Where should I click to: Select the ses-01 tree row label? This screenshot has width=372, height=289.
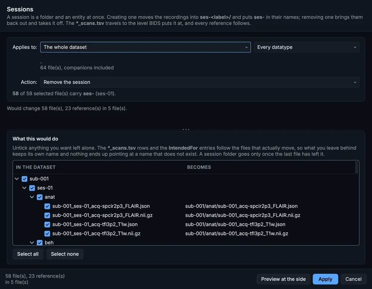pos(45,188)
